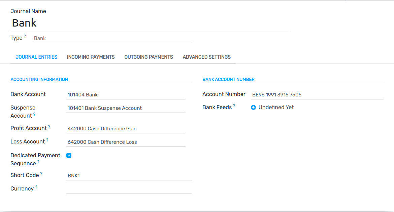The image size is (394, 212).
Task: Switch to the Outgoing Payments tab
Action: [x=149, y=57]
